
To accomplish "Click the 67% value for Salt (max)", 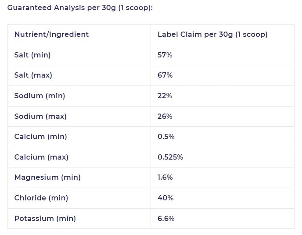I will [x=165, y=75].
